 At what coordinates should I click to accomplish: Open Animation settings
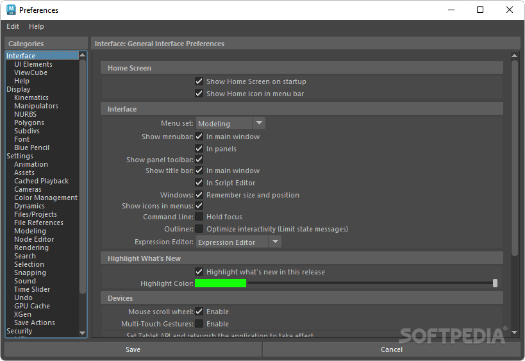tap(31, 164)
